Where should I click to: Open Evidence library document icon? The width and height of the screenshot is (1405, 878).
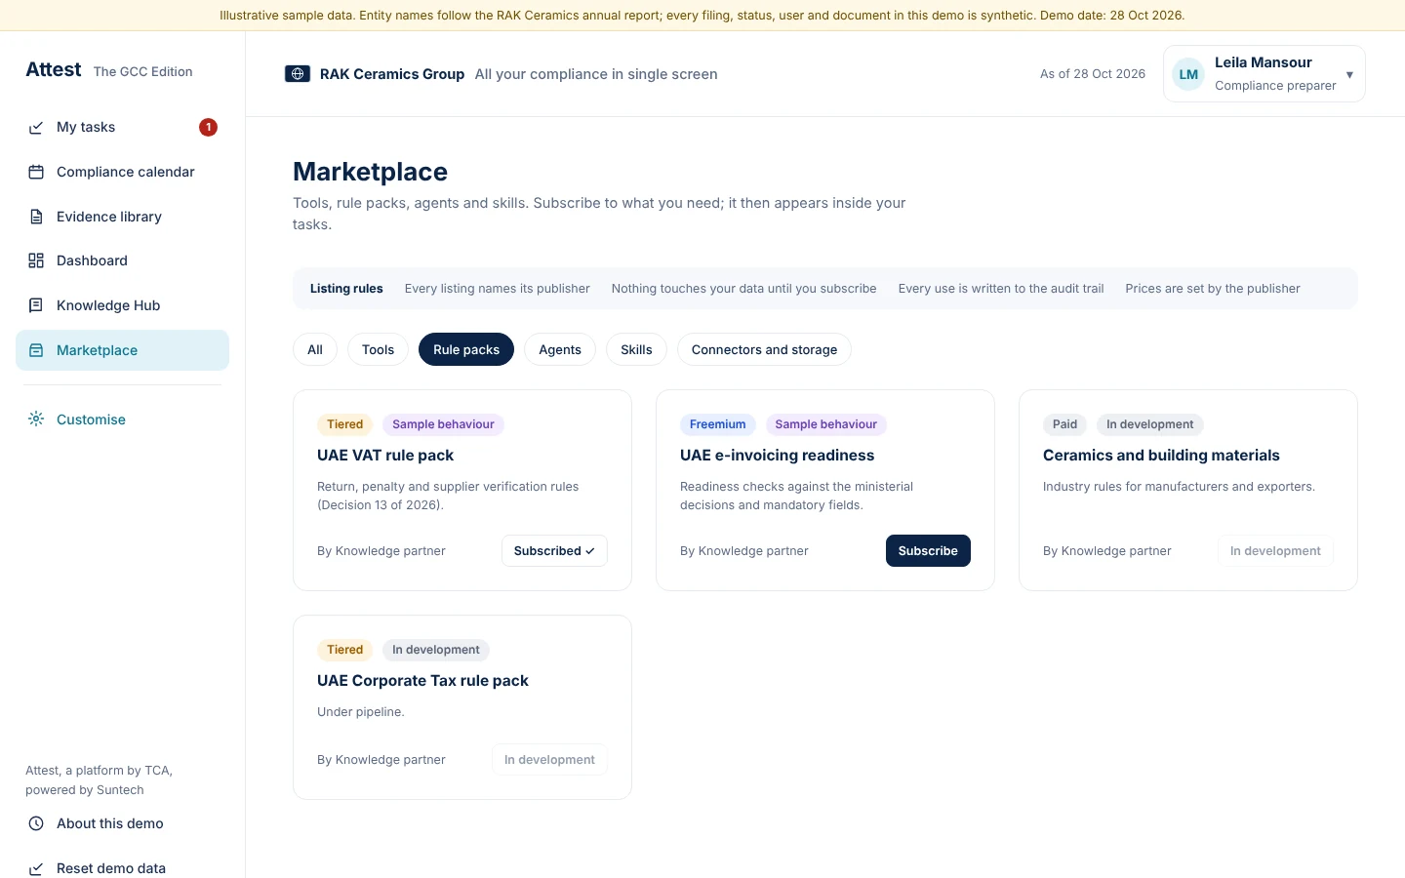[x=36, y=217]
